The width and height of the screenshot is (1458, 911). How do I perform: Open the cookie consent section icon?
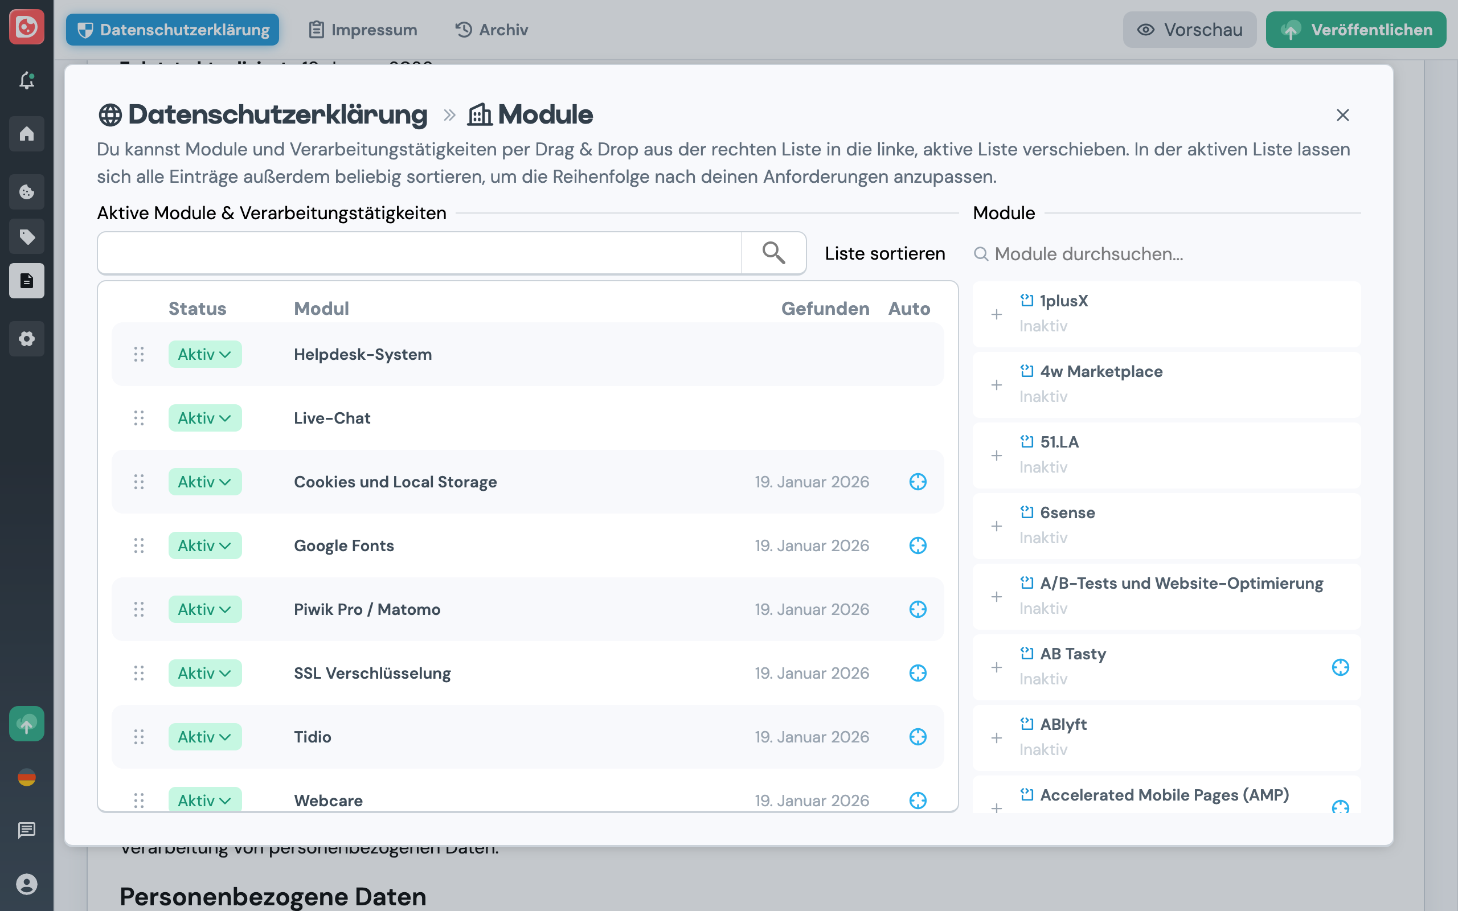pos(27,192)
